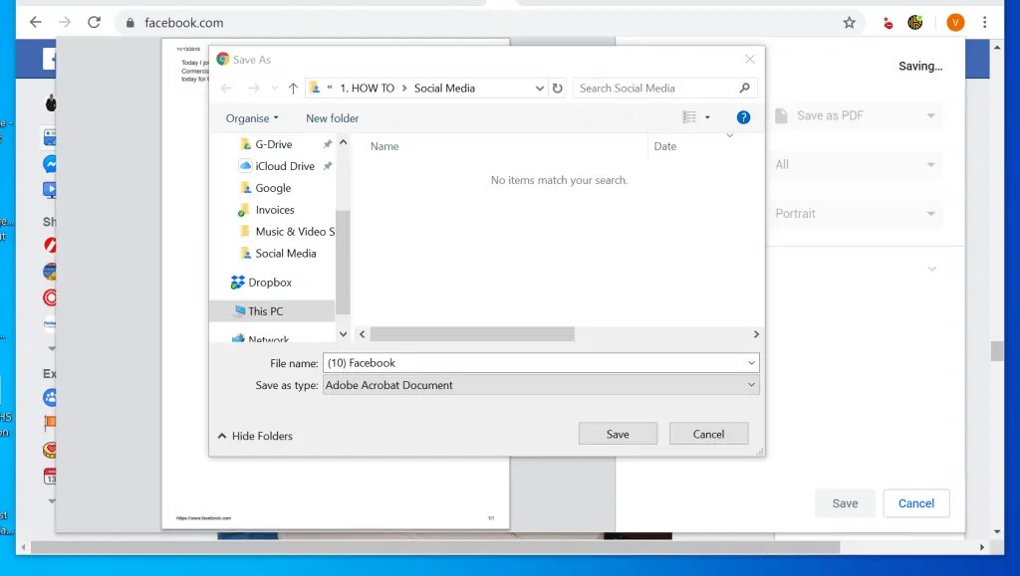Image resolution: width=1020 pixels, height=576 pixels.
Task: Collapse the panel via Hide Folders
Action: click(255, 436)
